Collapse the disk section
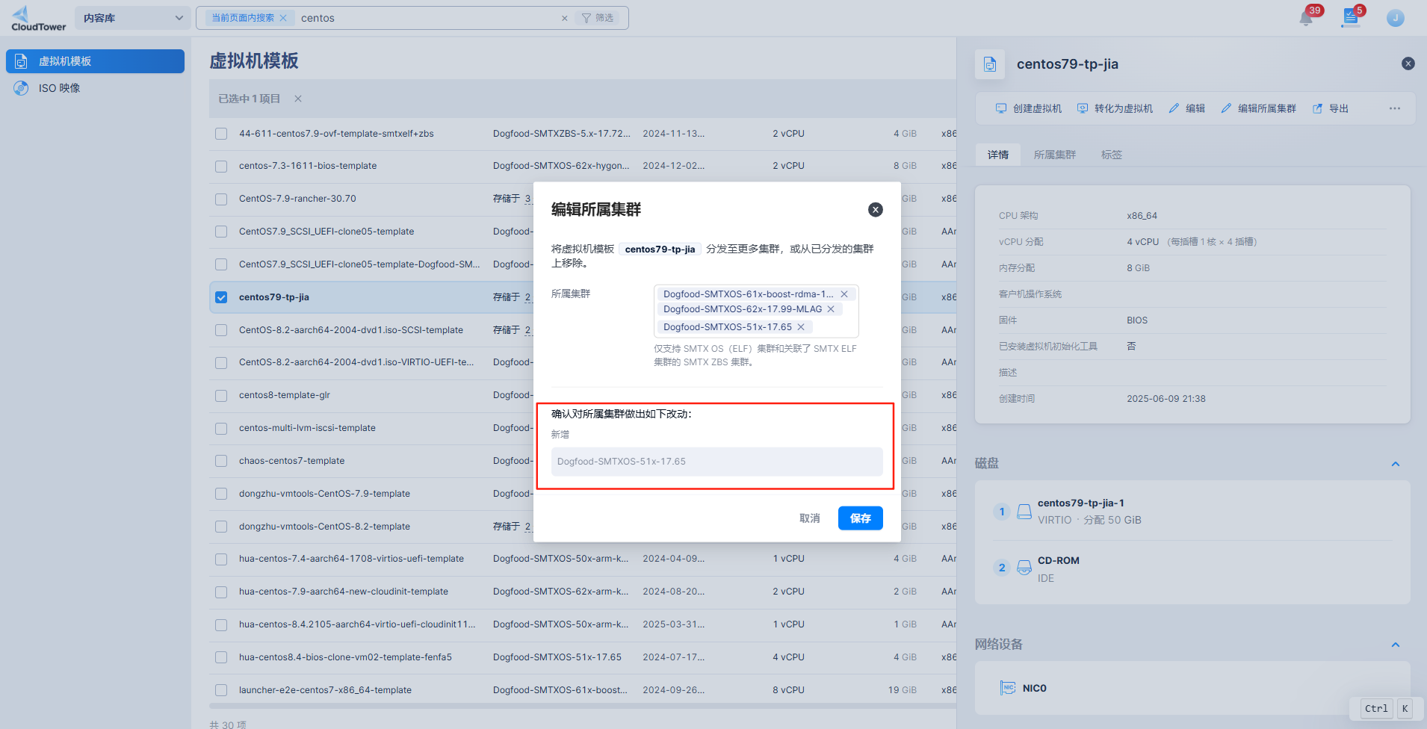The image size is (1427, 729). point(1395,464)
